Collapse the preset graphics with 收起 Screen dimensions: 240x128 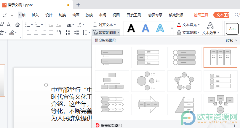[232, 40]
